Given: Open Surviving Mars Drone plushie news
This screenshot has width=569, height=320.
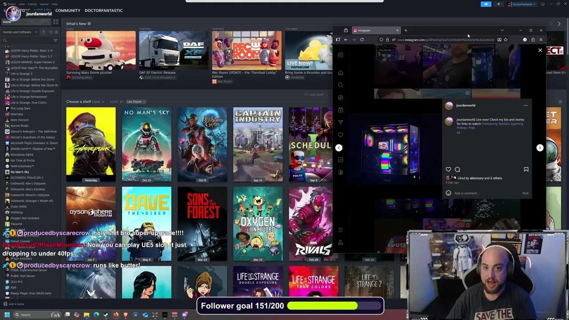Looking at the screenshot, I should coord(101,50).
